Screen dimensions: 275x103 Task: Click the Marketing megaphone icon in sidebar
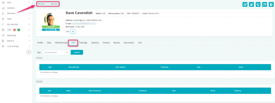click(3, 35)
